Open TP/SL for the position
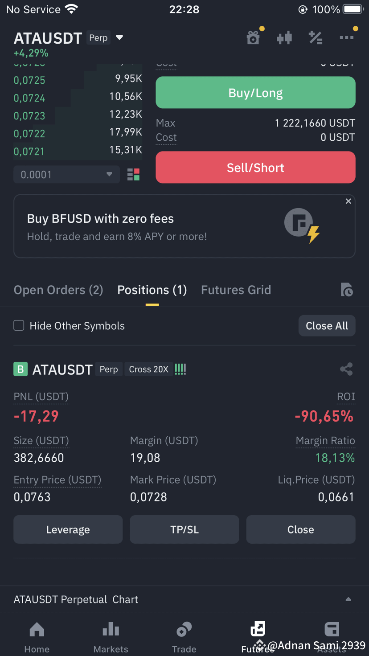The image size is (369, 656). click(184, 529)
